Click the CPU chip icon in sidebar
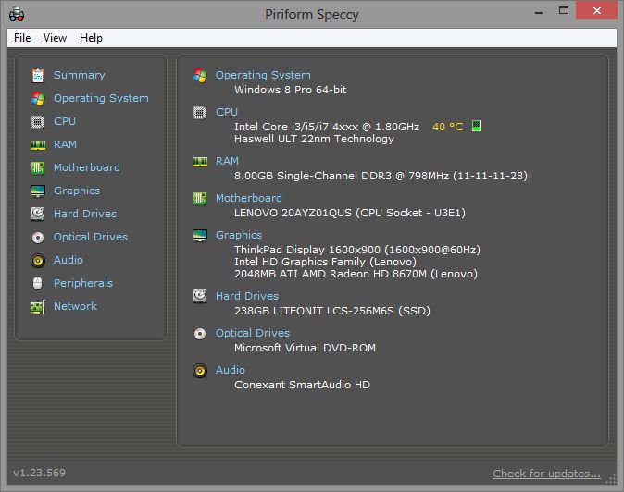The width and height of the screenshot is (624, 492). (x=38, y=121)
